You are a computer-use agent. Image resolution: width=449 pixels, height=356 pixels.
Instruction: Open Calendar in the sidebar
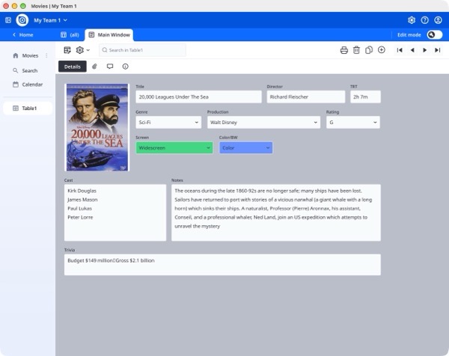[x=28, y=85]
